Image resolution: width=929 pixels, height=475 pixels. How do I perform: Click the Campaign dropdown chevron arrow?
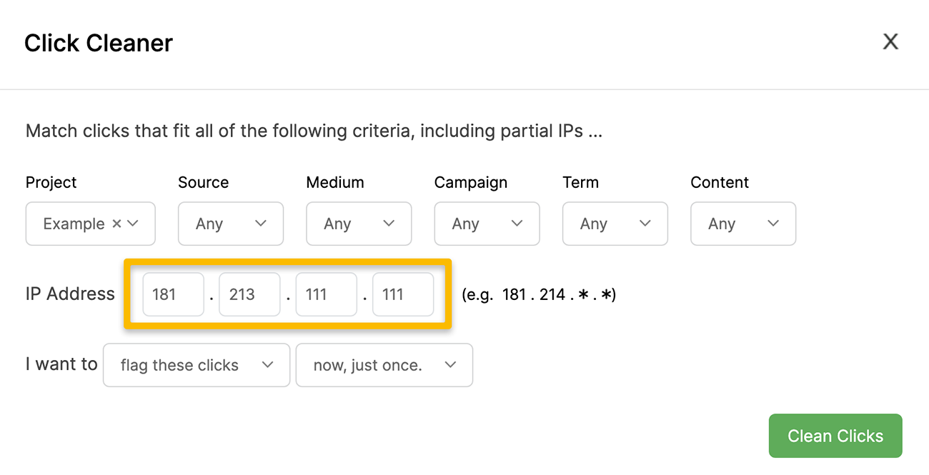coord(517,224)
